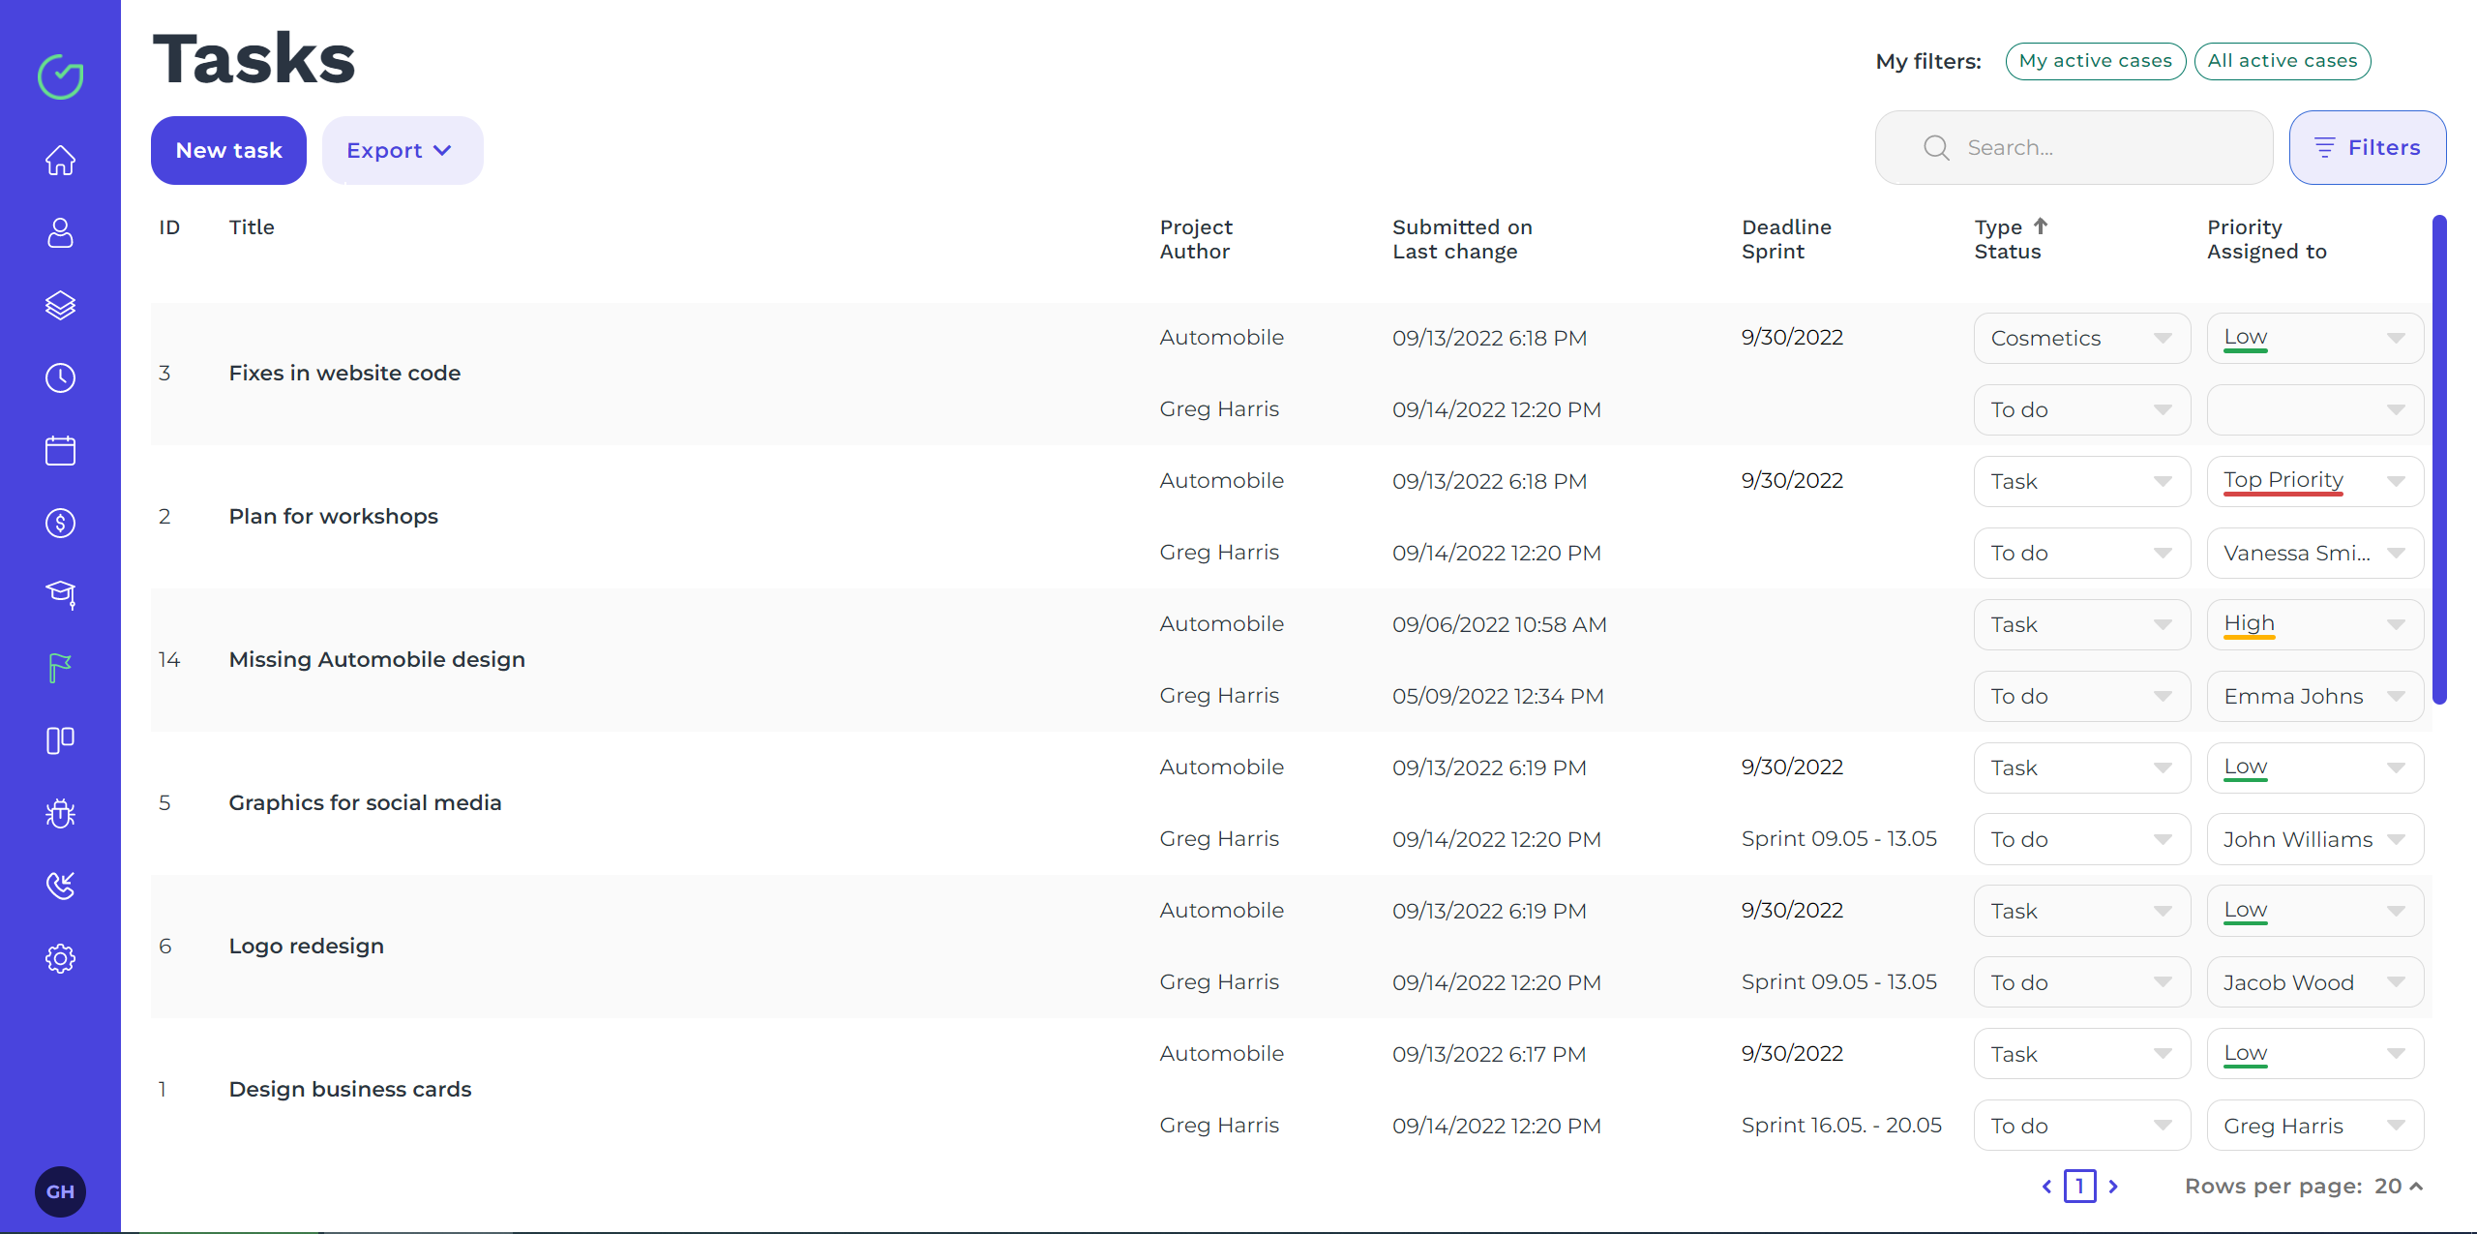Image resolution: width=2477 pixels, height=1234 pixels.
Task: Click the phone calls sidebar icon
Action: click(x=60, y=886)
